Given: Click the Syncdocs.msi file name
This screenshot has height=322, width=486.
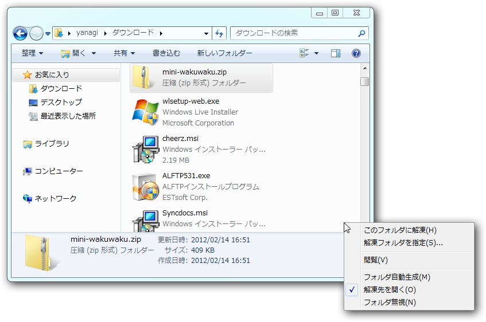Looking at the screenshot, I should [185, 213].
